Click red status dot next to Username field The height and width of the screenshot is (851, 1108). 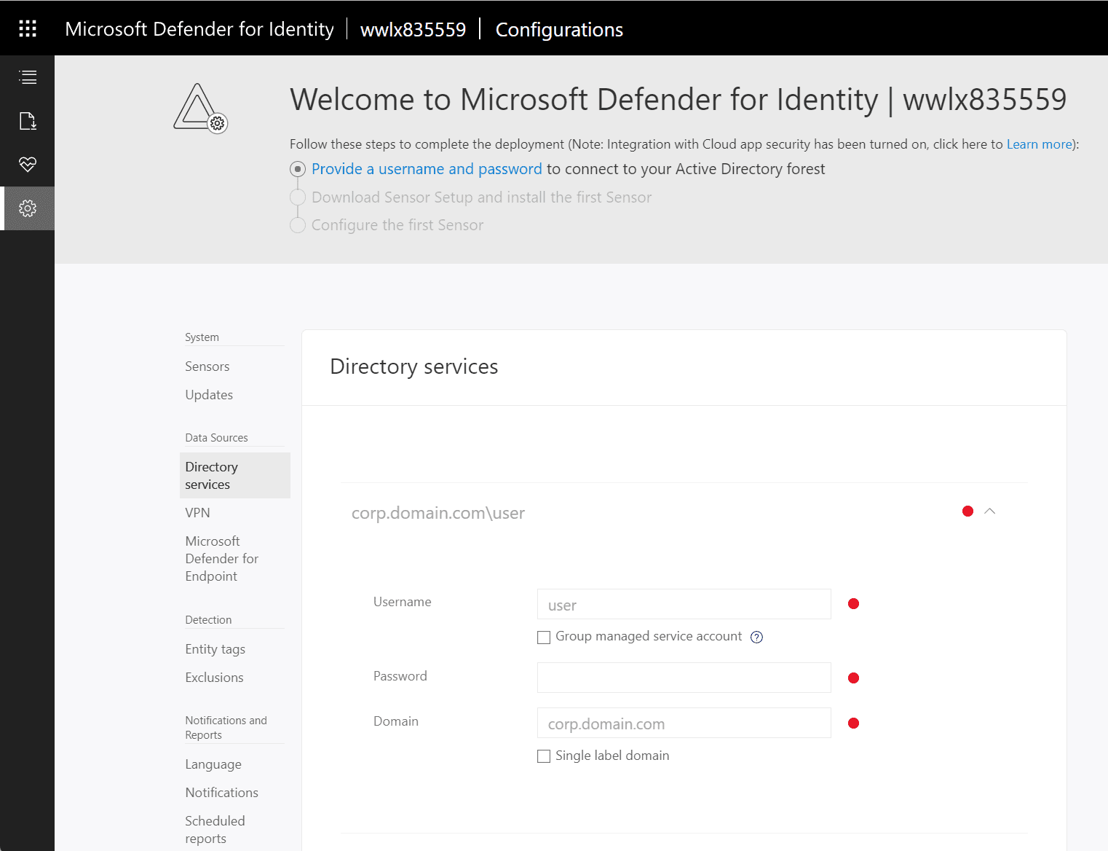pos(853,604)
